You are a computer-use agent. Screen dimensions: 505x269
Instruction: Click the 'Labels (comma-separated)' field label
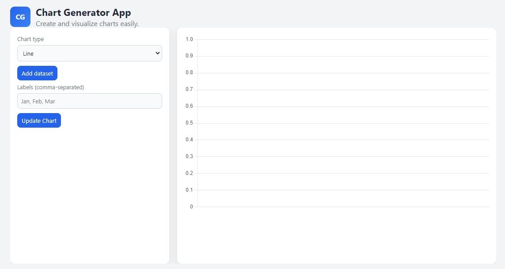click(50, 87)
